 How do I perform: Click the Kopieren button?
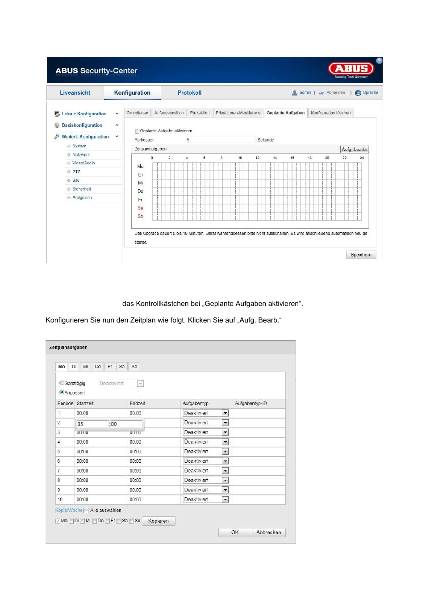(159, 521)
